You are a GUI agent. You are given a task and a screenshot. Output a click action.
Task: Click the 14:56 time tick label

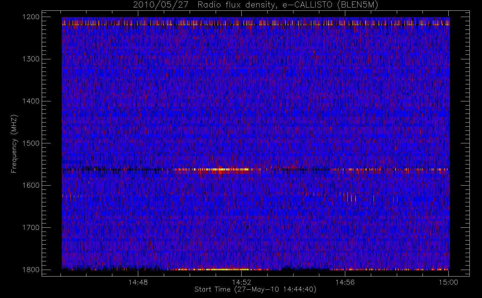pos(345,282)
